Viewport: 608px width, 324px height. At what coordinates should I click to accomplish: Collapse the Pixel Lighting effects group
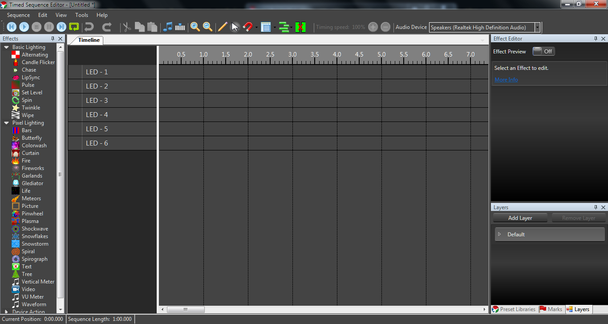pyautogui.click(x=7, y=123)
